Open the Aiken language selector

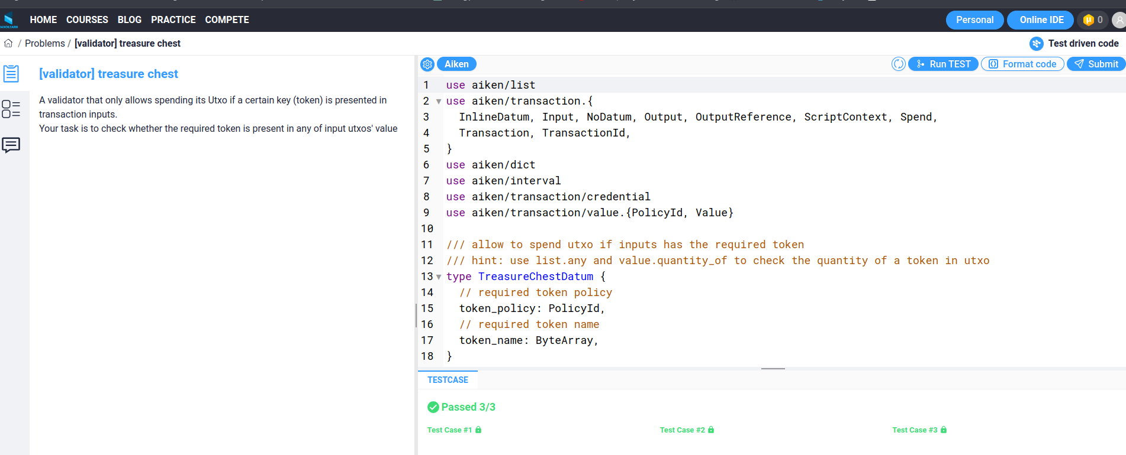tap(456, 64)
